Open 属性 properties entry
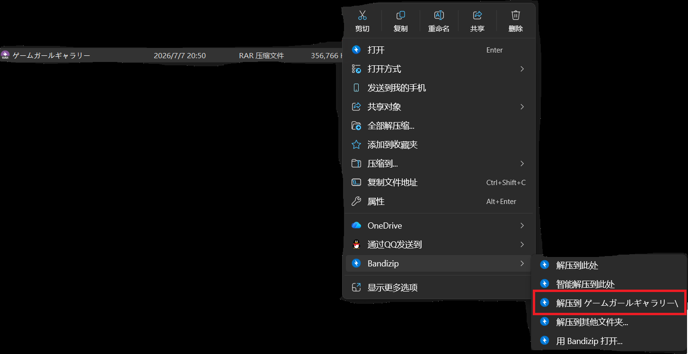The image size is (688, 354). click(x=439, y=201)
